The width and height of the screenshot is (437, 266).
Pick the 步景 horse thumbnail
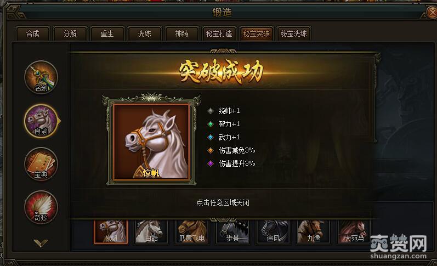click(x=232, y=232)
